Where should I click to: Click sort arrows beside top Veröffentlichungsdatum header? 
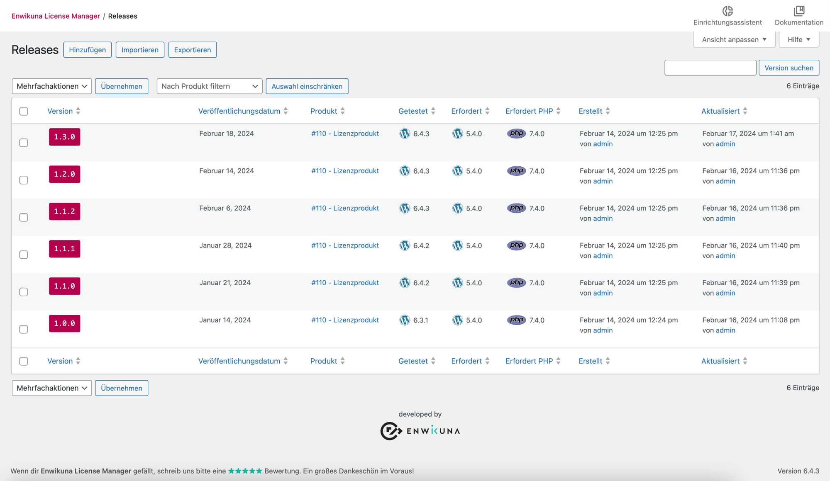coord(286,111)
